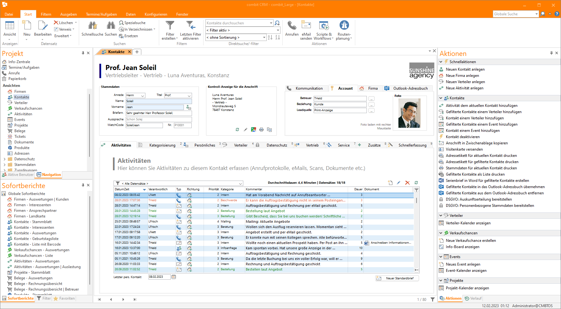This screenshot has height=309, width=561.
Task: Delete activity with the red X icon
Action: pyautogui.click(x=407, y=183)
